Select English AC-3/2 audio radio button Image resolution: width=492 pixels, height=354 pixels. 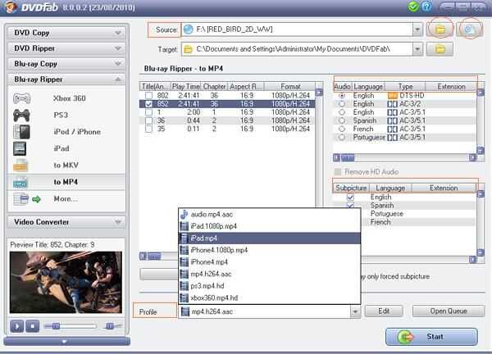342,104
